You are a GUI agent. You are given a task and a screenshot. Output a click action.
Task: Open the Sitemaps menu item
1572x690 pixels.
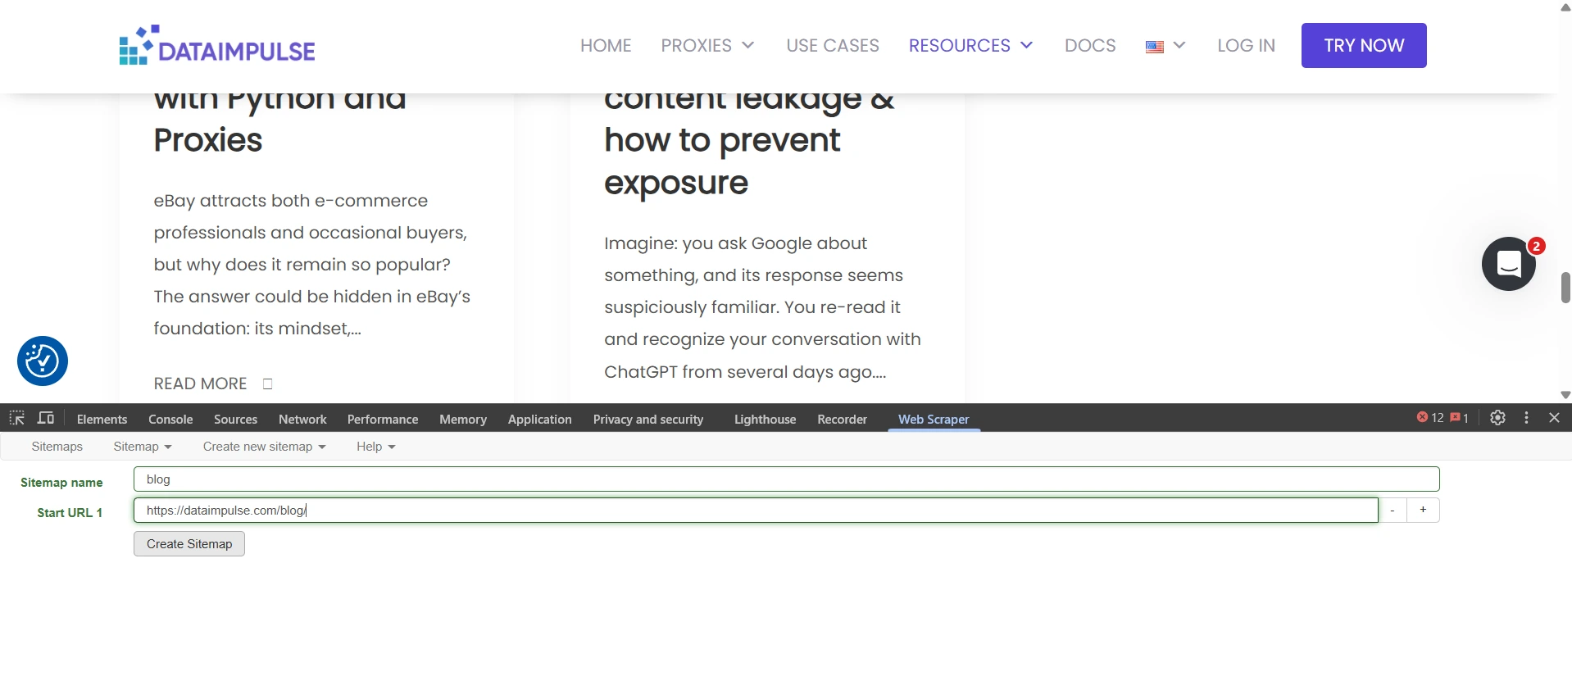57,447
